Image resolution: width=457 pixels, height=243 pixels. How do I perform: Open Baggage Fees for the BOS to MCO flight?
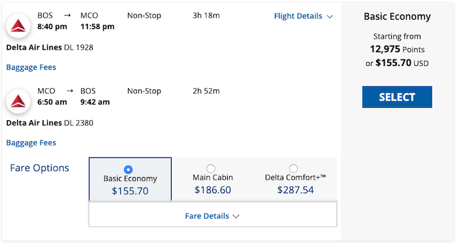tap(31, 67)
